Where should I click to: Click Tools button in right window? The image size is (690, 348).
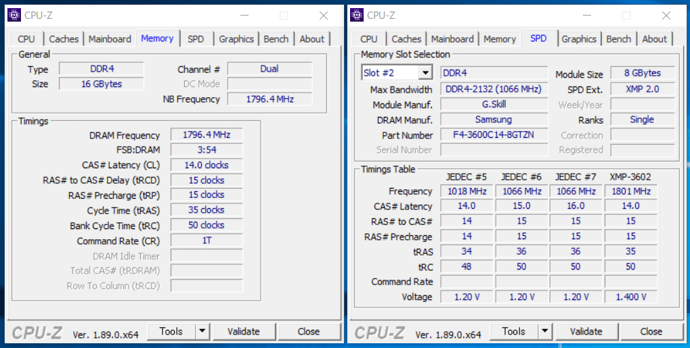click(x=514, y=332)
